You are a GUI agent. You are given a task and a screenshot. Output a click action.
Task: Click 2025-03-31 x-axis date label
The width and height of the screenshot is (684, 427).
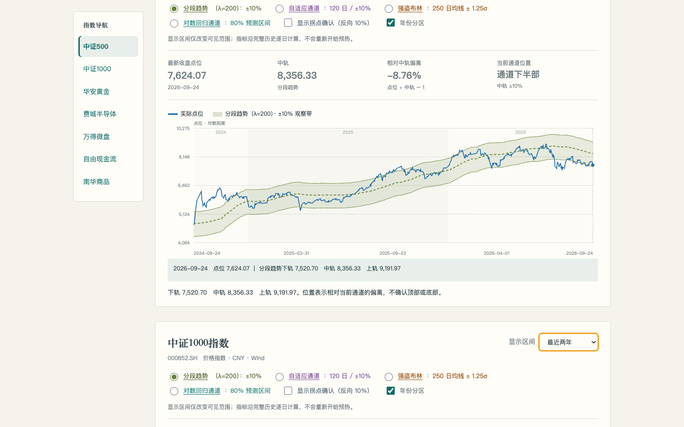coord(296,253)
